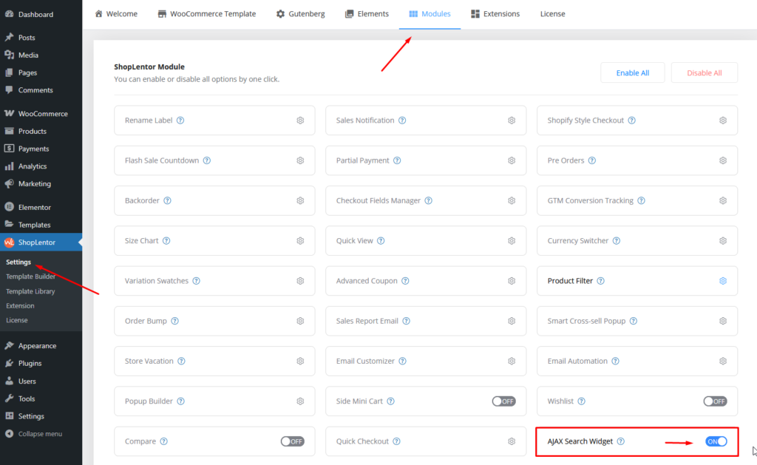Switch to the WooCommerce Template tab
Screen dimensions: 757x465
click(207, 13)
